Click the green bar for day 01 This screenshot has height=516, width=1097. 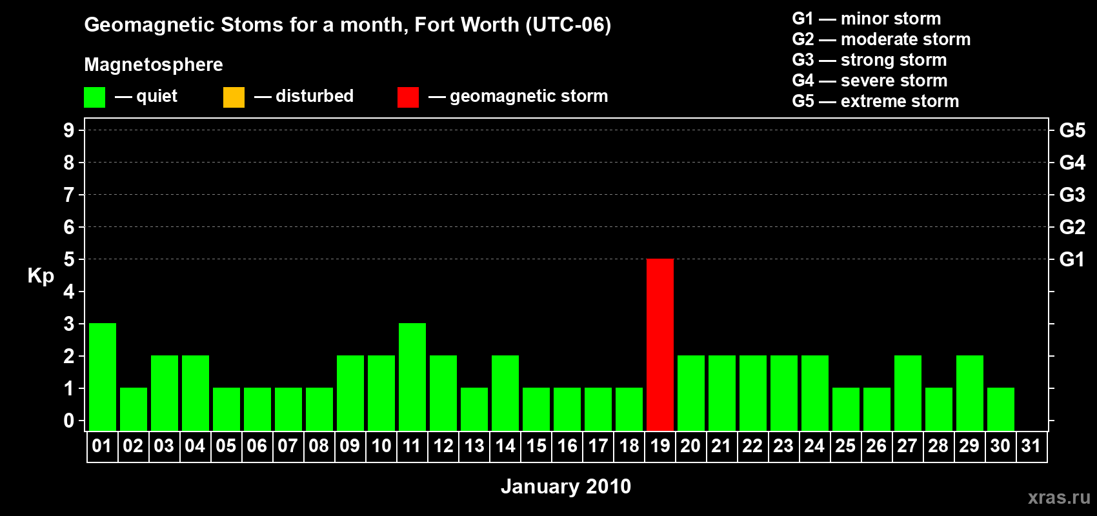[x=103, y=377]
